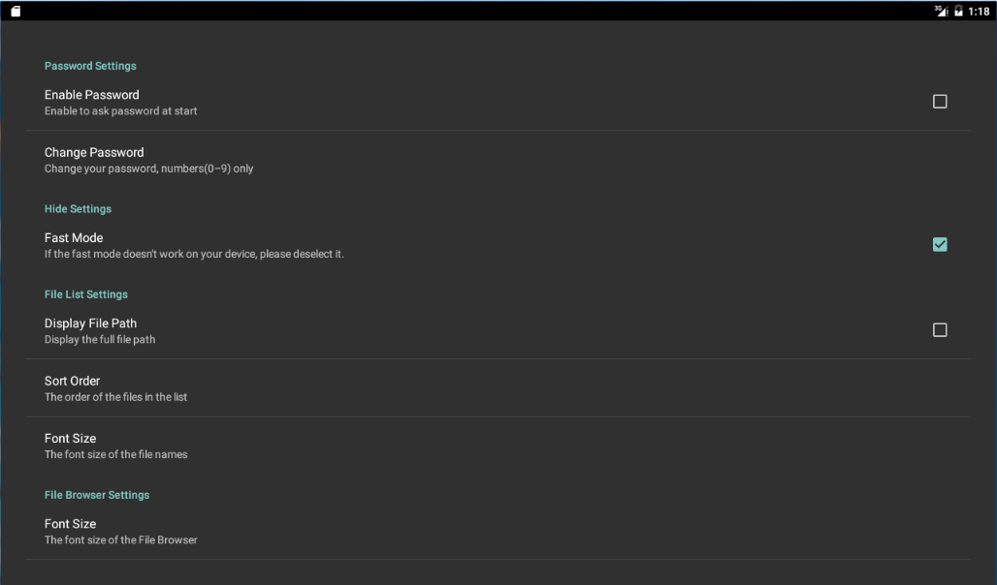Screen dimensions: 997x585
Task: Click 'The font size of the File Browser'
Action: point(121,539)
